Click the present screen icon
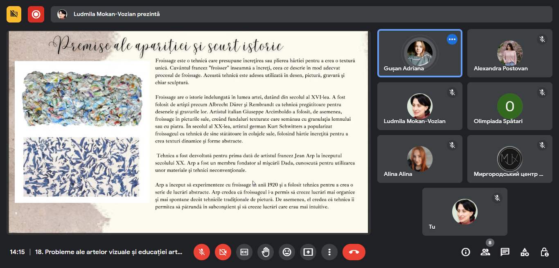Viewport: 559px width, 268px height. point(308,252)
